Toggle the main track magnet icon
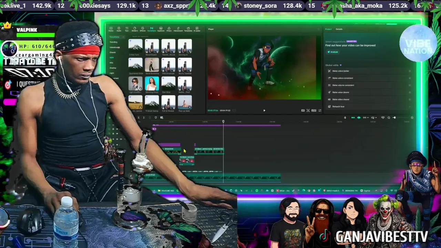This screenshot has width=441, height=248. (x=353, y=117)
